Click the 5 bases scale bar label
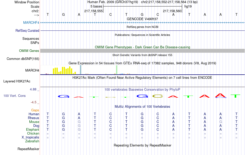The width and height of the screenshot is (245, 155). (x=96, y=6)
